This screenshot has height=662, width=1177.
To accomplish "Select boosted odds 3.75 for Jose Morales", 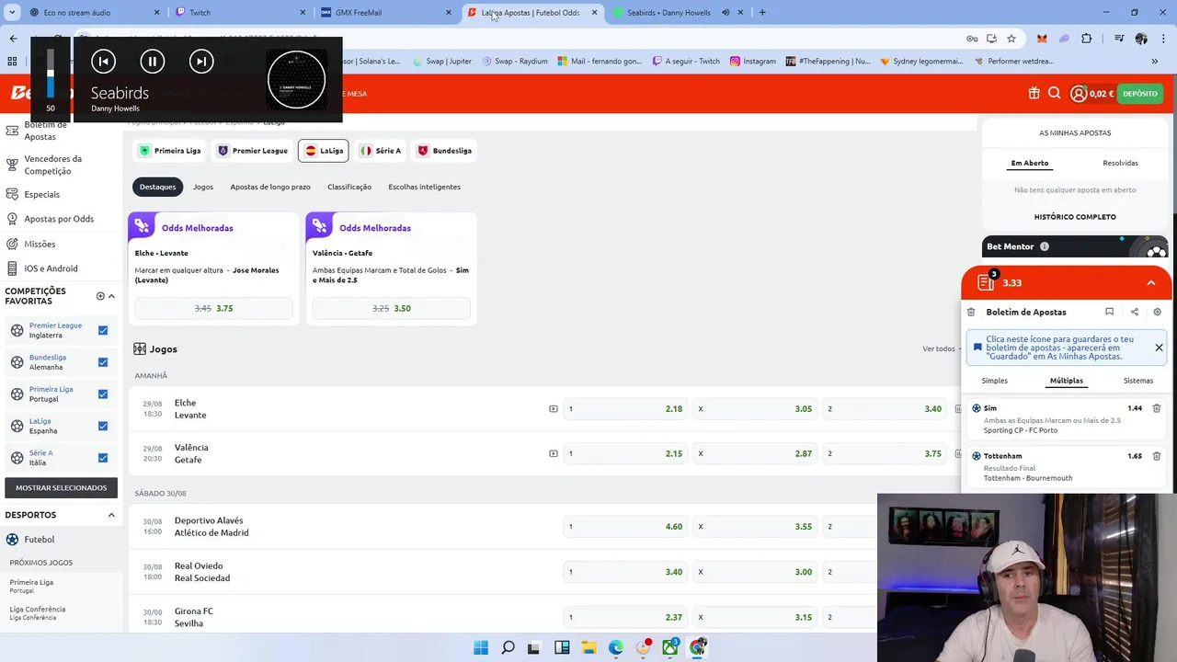I will tap(213, 308).
